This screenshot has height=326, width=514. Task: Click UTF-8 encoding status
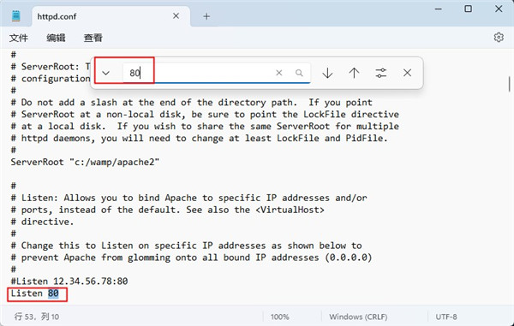tap(446, 317)
